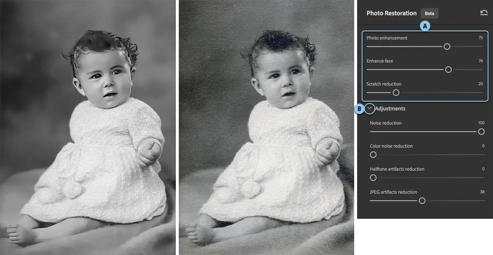Viewport: 493px width, 255px height.
Task: Click the Enhance face slider handle
Action: 449,70
